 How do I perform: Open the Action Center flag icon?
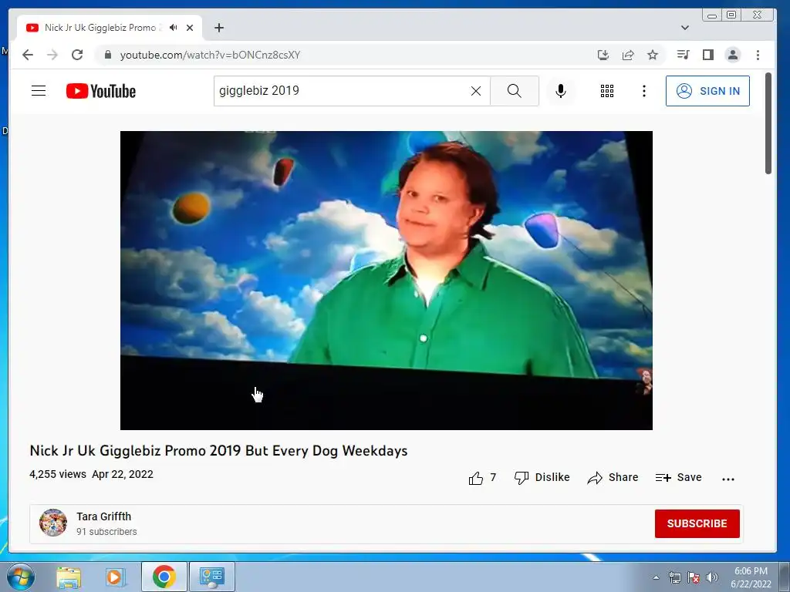(694, 577)
